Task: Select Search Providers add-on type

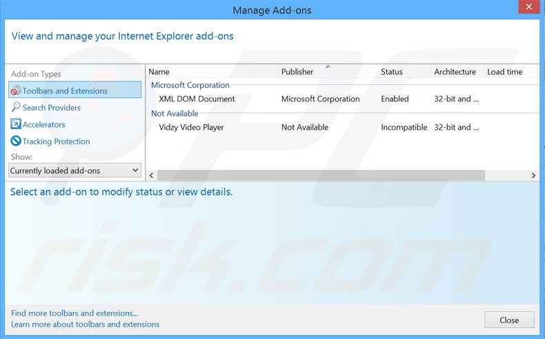Action: pyautogui.click(x=52, y=108)
